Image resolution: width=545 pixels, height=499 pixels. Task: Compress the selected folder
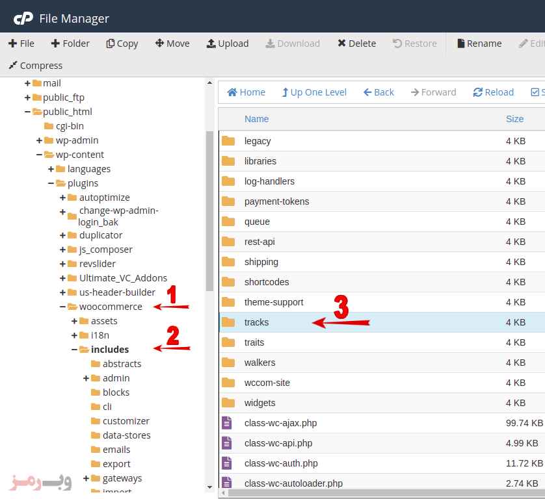coord(36,65)
